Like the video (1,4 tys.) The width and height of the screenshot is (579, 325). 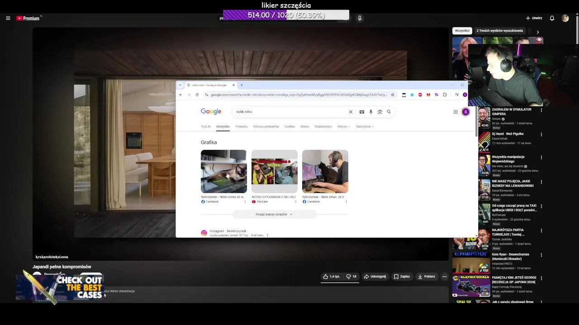click(331, 276)
